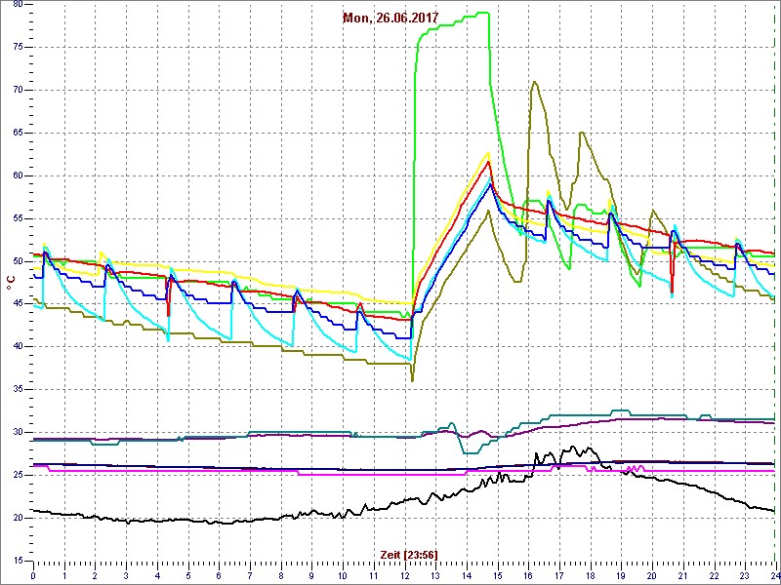Select hour 6 on the time axis
Viewport: 781px width, 585px height.
tap(219, 575)
